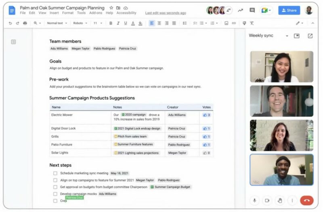
Task: Expand the Normal text style dropdown
Action: click(57, 23)
